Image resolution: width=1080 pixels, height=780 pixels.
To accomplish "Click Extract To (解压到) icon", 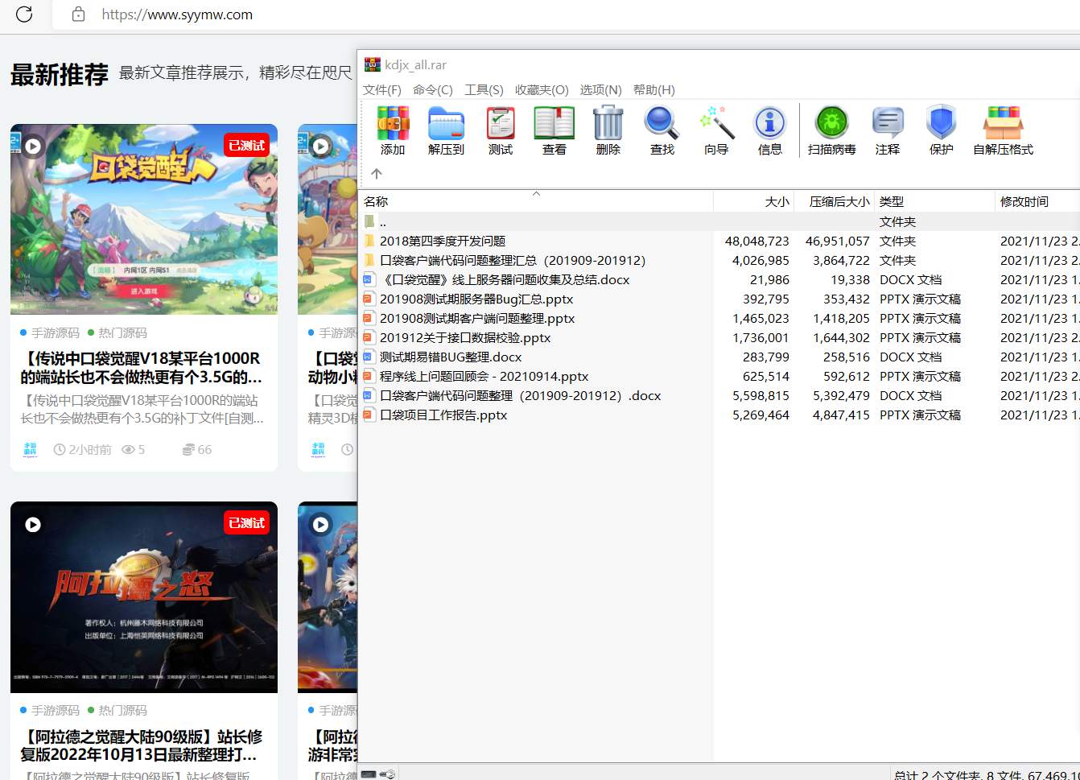I will click(446, 130).
